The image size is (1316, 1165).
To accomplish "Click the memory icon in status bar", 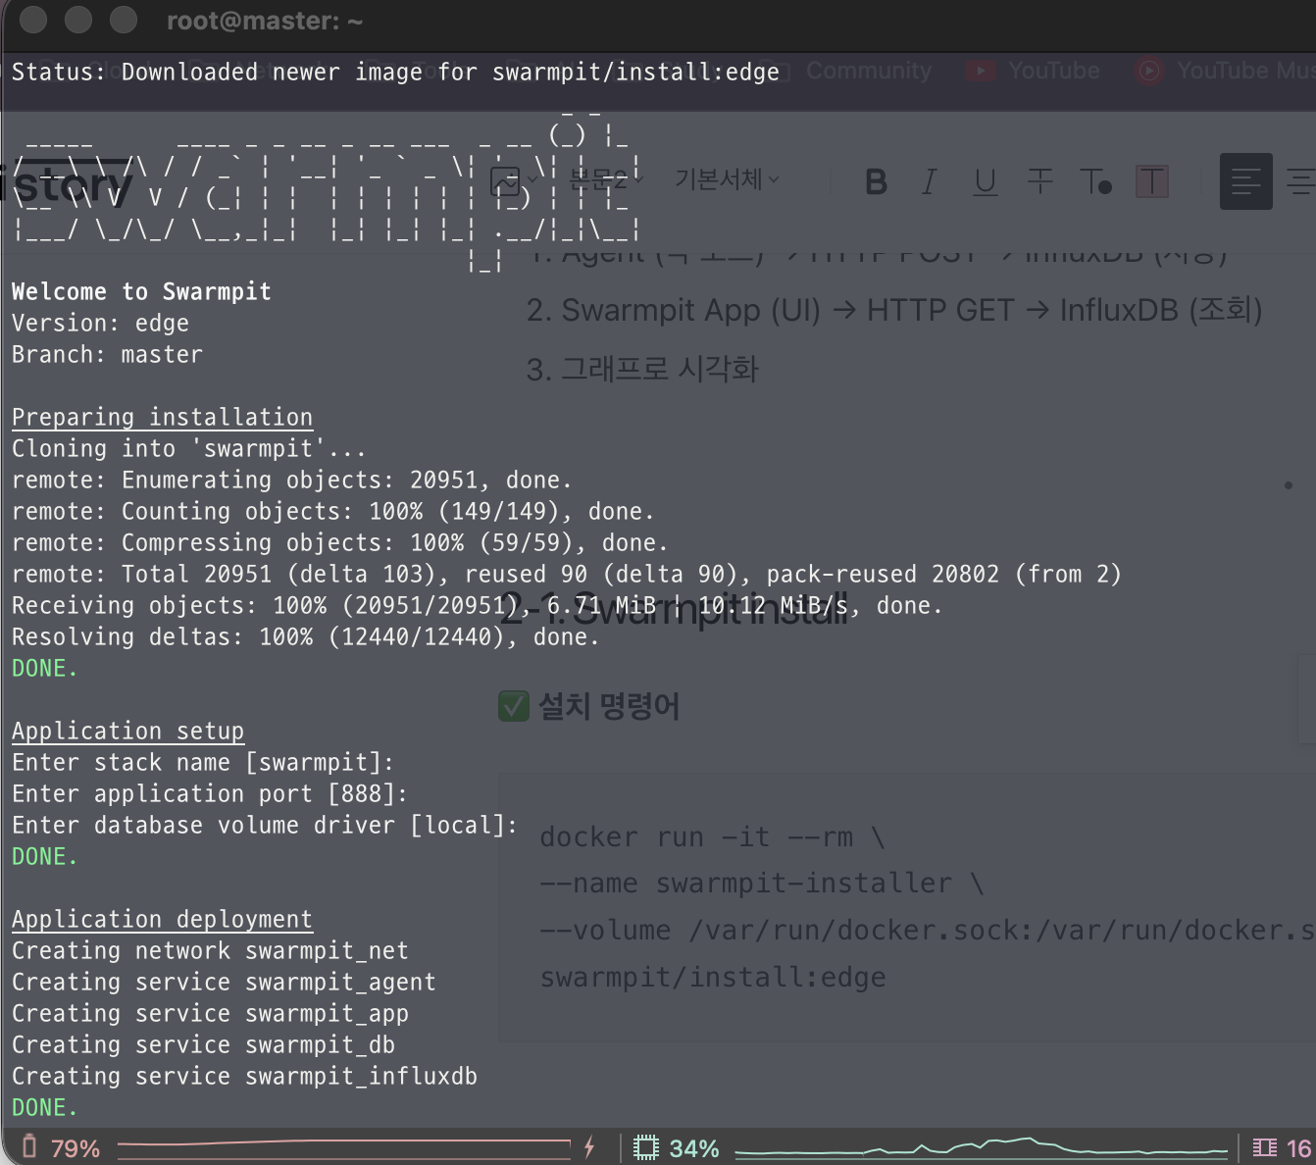I will (1265, 1147).
